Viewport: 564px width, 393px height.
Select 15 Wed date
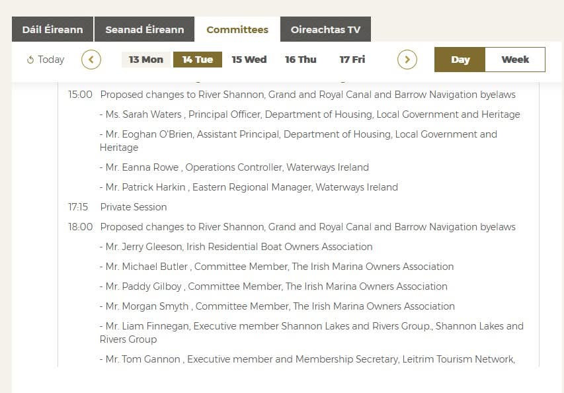click(249, 60)
